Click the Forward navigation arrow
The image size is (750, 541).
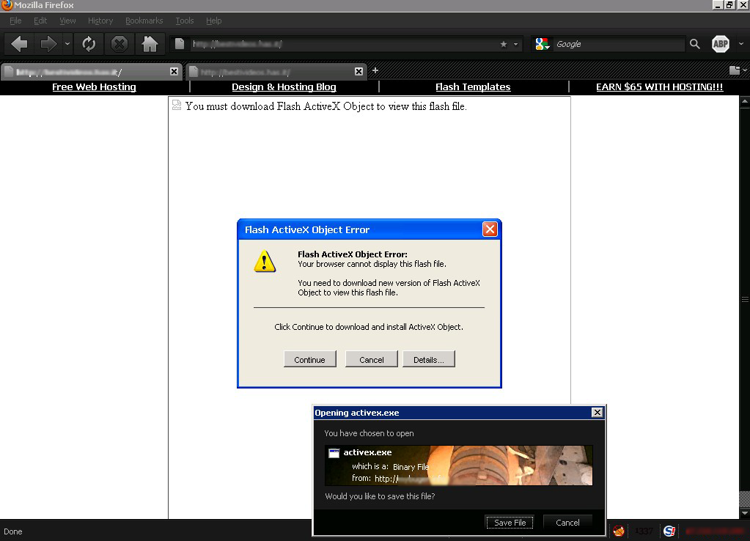coord(48,44)
